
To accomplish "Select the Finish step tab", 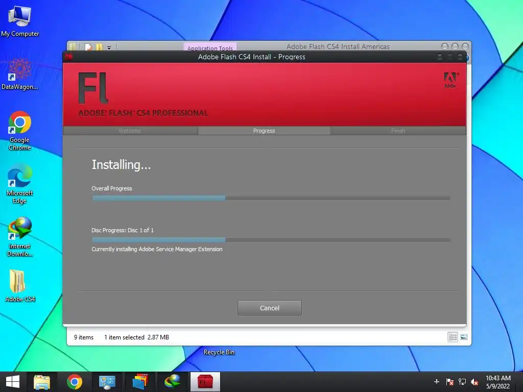I will [x=398, y=131].
